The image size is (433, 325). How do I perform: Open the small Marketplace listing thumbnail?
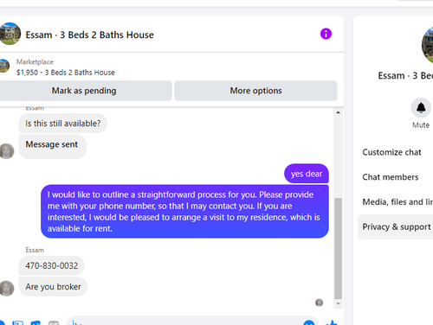click(4, 66)
